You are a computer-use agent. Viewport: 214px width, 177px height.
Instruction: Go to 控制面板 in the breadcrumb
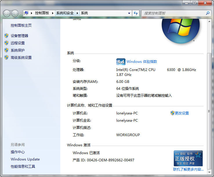coord(42,13)
